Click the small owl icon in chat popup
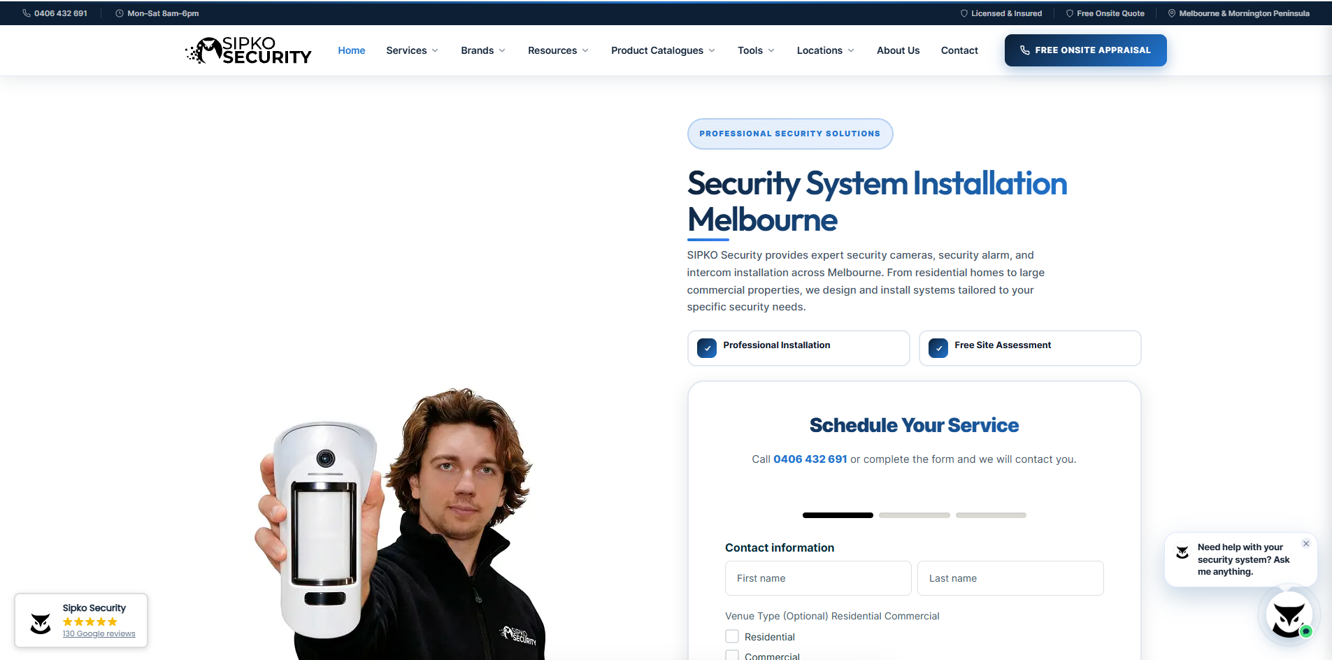Image resolution: width=1332 pixels, height=660 pixels. point(1182,552)
